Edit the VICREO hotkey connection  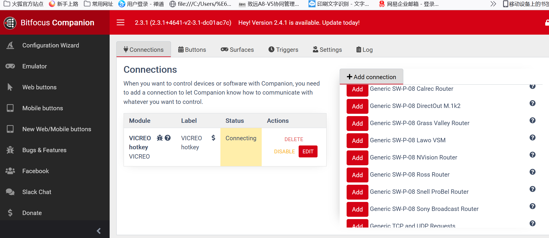(x=308, y=152)
